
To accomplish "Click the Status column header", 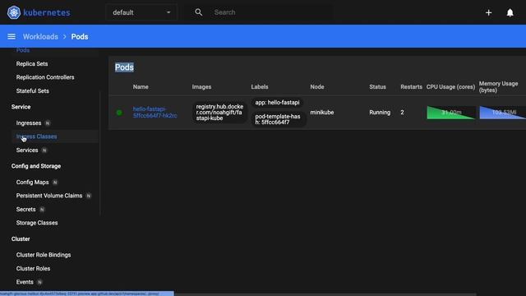I will tap(378, 87).
